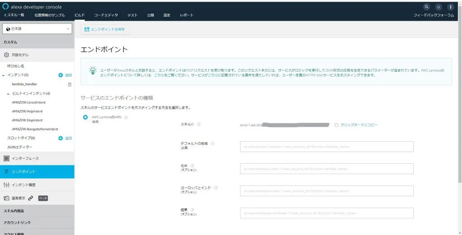Screen dimensions: 462x235
Task: Open the vertical dots options menu
Action: (450, 7)
